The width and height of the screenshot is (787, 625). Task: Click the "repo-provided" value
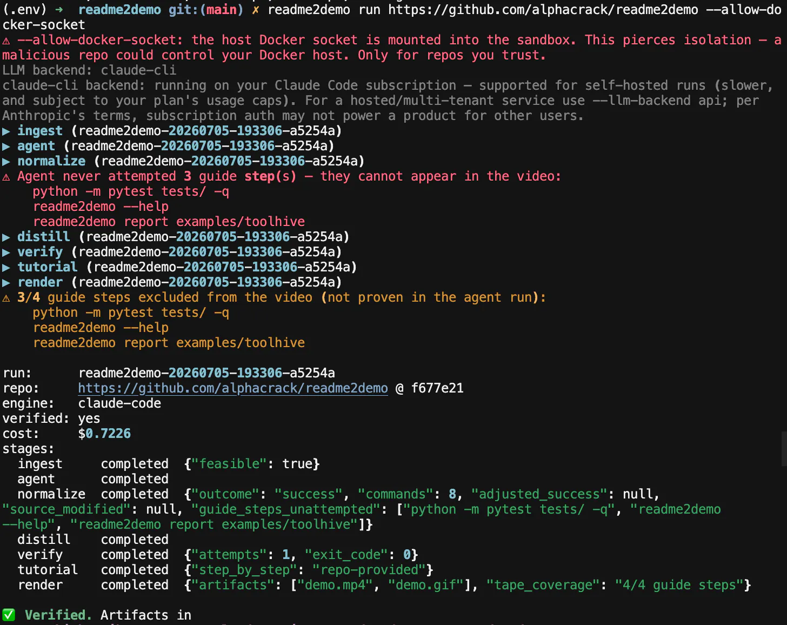(369, 570)
